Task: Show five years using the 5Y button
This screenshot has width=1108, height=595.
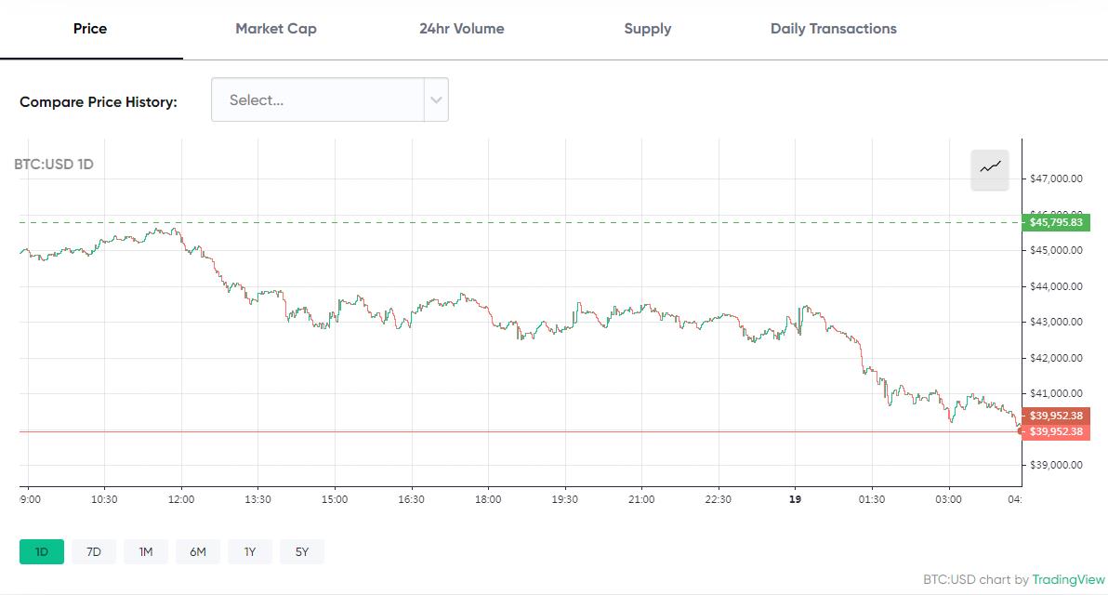Action: tap(301, 551)
